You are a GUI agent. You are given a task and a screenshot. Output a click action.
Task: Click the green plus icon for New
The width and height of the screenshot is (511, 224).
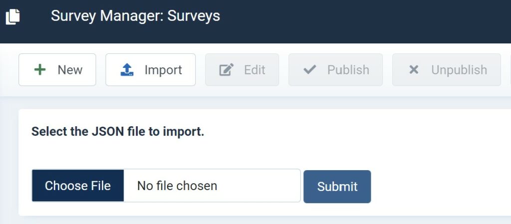click(40, 70)
